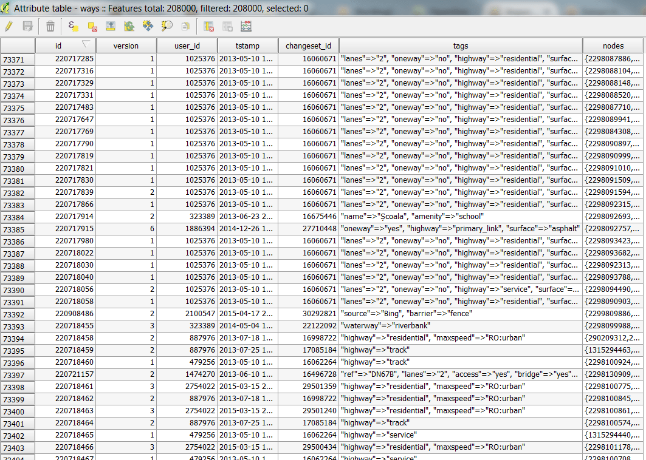Screen dimensions: 646x460
Task: Click the sort arrow on the id column
Action: 87,45
